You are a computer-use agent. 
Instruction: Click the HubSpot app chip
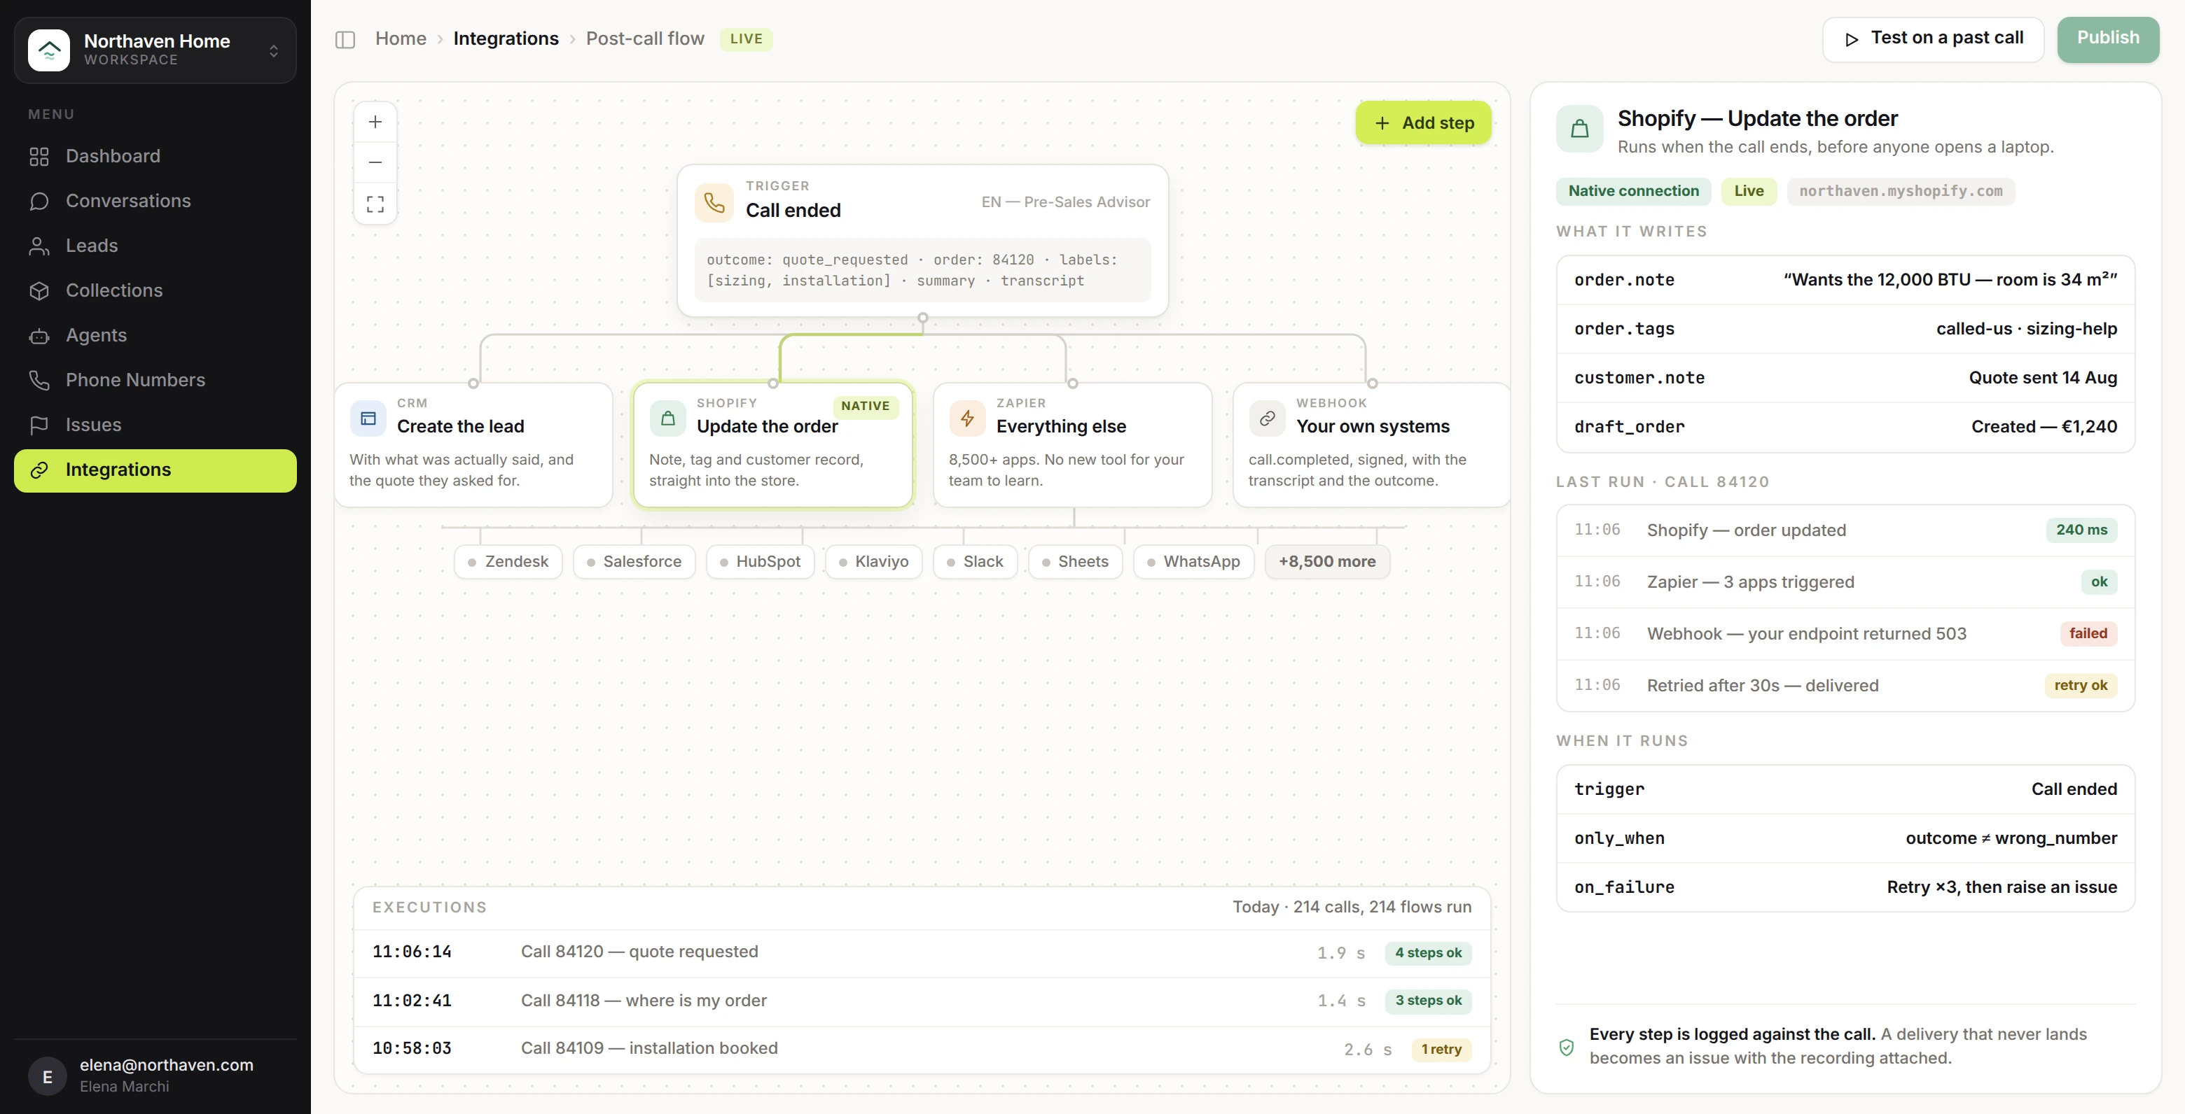coord(759,562)
